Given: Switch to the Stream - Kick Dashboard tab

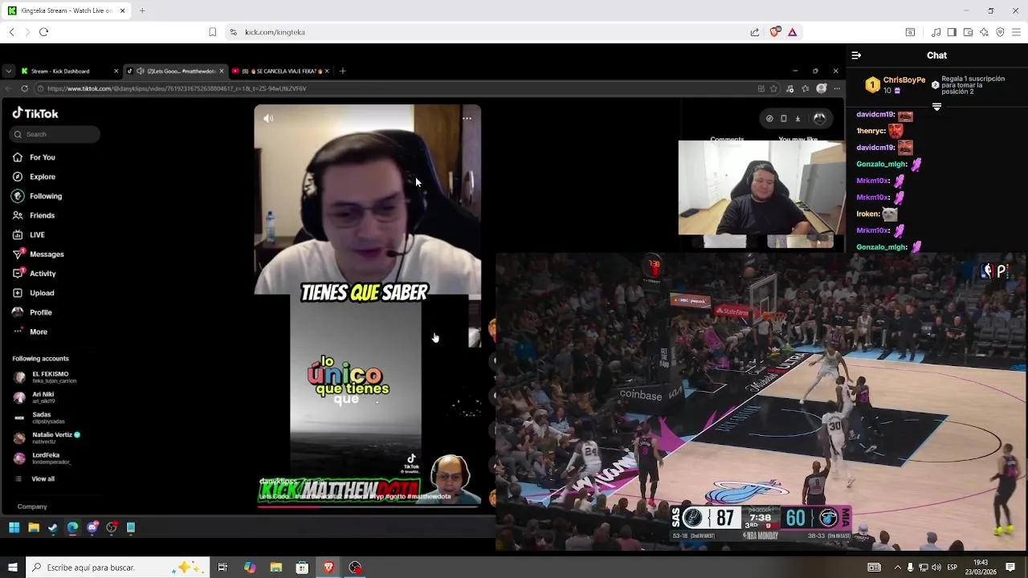Looking at the screenshot, I should pos(69,71).
